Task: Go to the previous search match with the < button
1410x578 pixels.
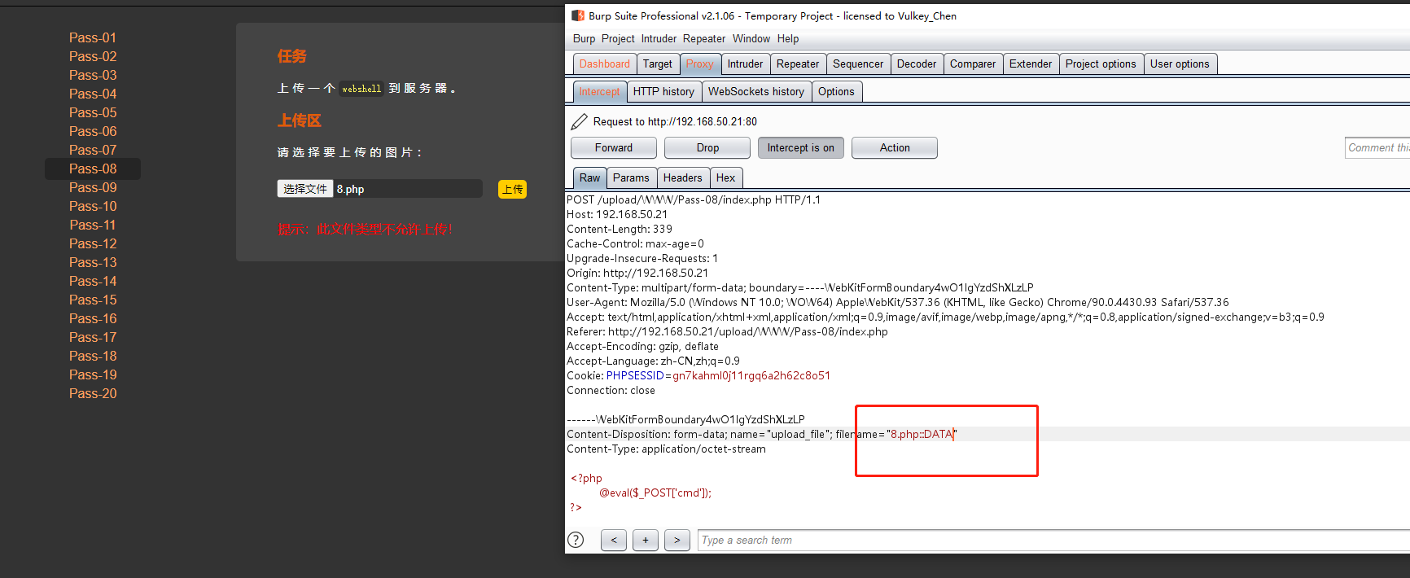Action: (614, 540)
